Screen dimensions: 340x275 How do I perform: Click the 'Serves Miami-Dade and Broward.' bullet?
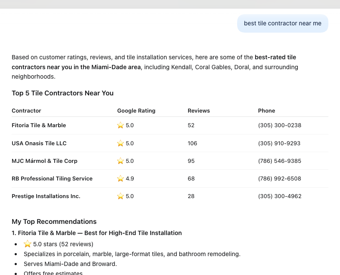coord(70,264)
